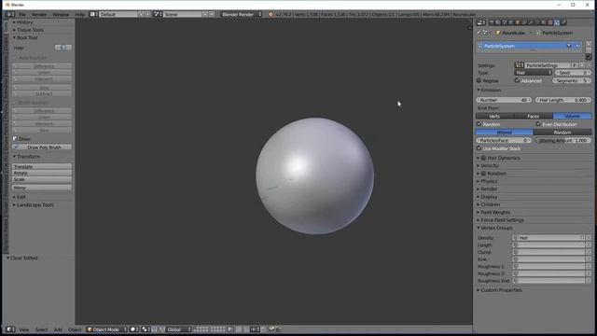This screenshot has width=597, height=336.
Task: Browse screen layouts icon beside Default
Action: [x=93, y=14]
